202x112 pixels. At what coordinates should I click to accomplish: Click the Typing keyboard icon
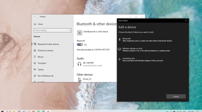pos(35,69)
